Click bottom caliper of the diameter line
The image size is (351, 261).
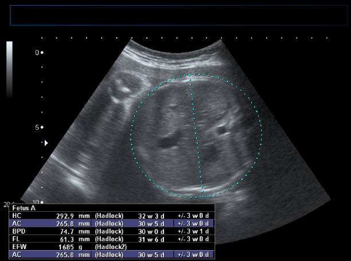202,188
